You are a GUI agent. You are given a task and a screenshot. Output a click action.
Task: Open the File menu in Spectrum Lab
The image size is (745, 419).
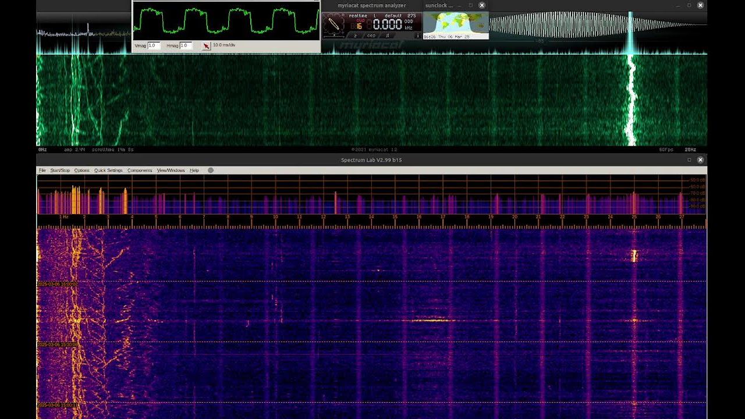pos(42,171)
